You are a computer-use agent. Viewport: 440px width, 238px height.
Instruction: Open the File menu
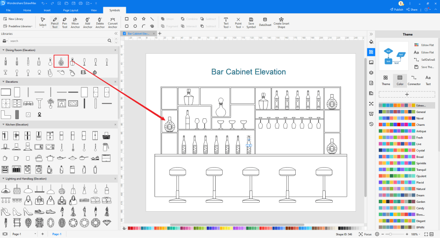pyautogui.click(x=8, y=10)
